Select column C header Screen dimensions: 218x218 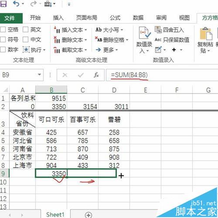(x=82, y=90)
